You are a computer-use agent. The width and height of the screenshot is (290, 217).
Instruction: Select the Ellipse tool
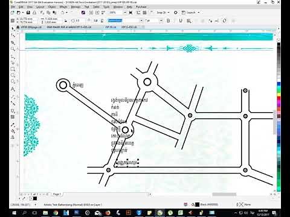pyautogui.click(x=13, y=75)
